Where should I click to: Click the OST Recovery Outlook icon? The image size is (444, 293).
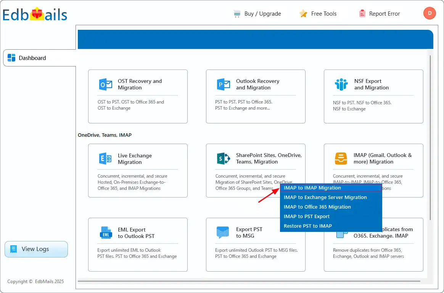[105, 84]
